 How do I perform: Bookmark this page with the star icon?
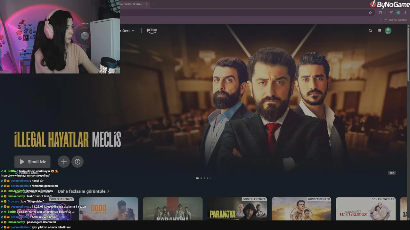point(370,13)
